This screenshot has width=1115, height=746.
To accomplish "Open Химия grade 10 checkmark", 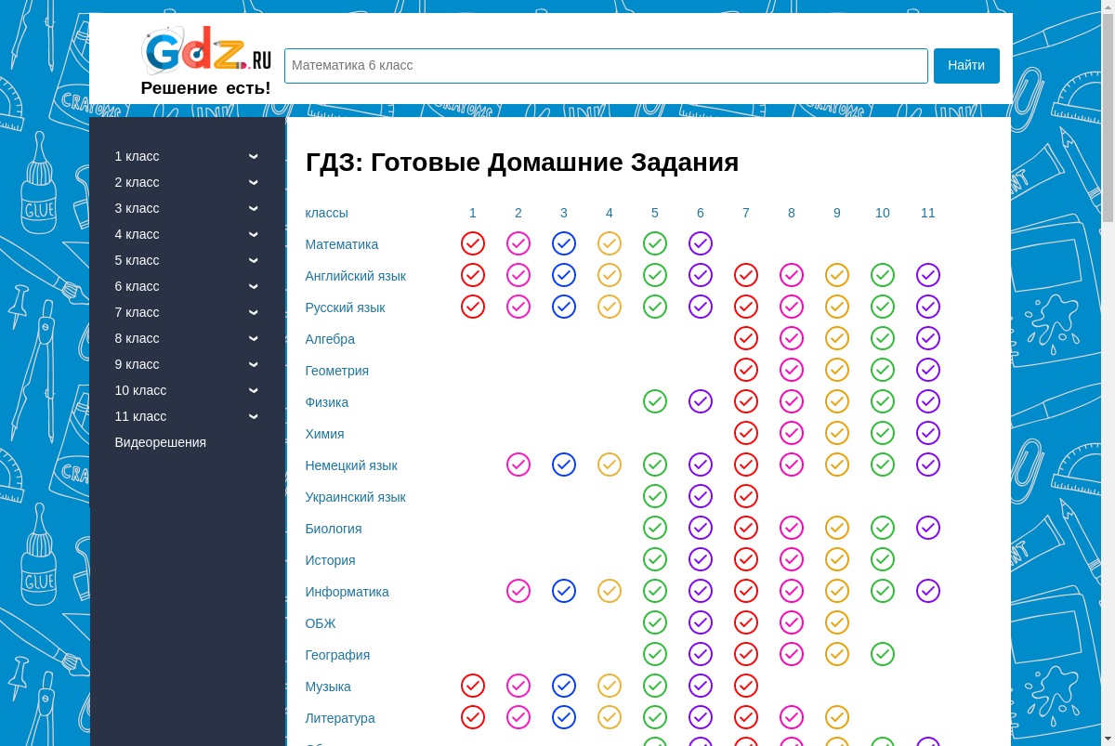I will pos(883,434).
